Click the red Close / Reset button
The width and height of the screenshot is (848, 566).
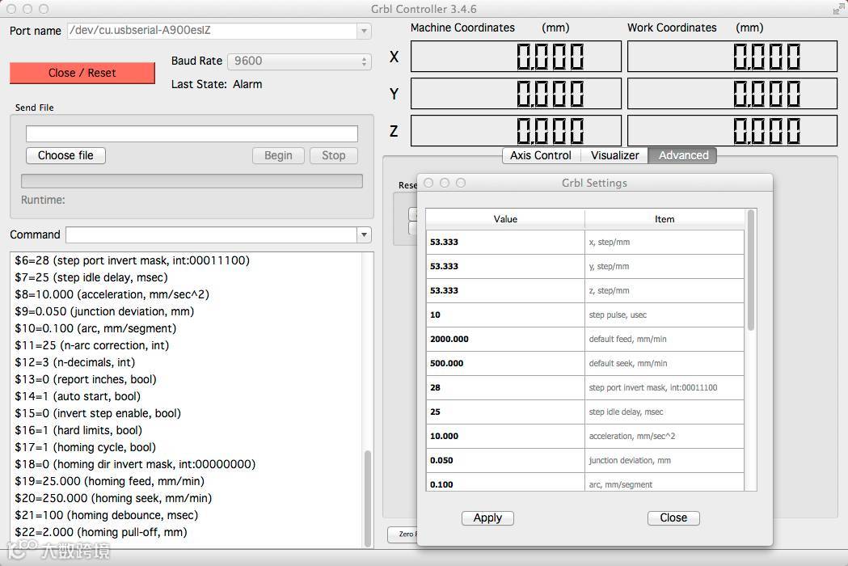pos(82,73)
